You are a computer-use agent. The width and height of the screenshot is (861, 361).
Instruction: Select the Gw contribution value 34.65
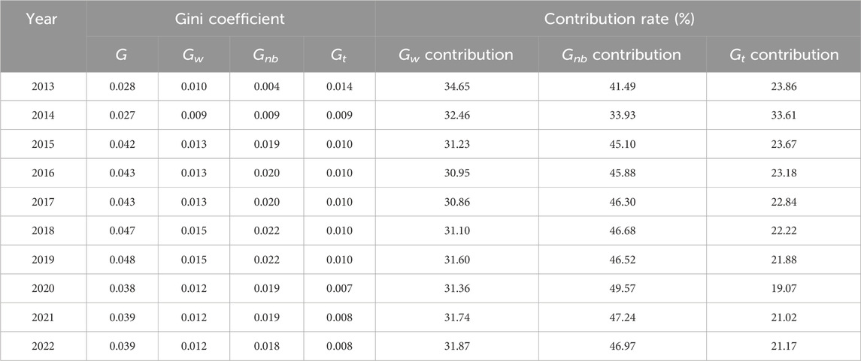click(457, 86)
